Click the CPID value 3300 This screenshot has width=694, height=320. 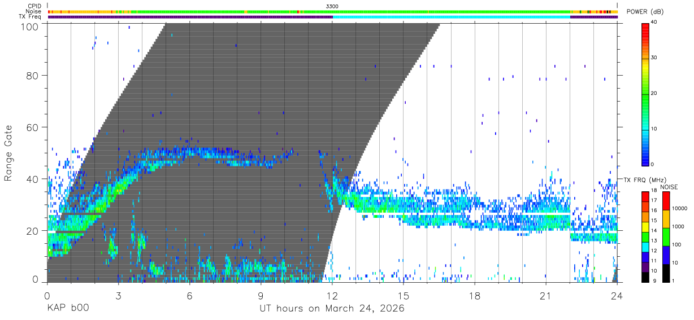[x=332, y=6]
